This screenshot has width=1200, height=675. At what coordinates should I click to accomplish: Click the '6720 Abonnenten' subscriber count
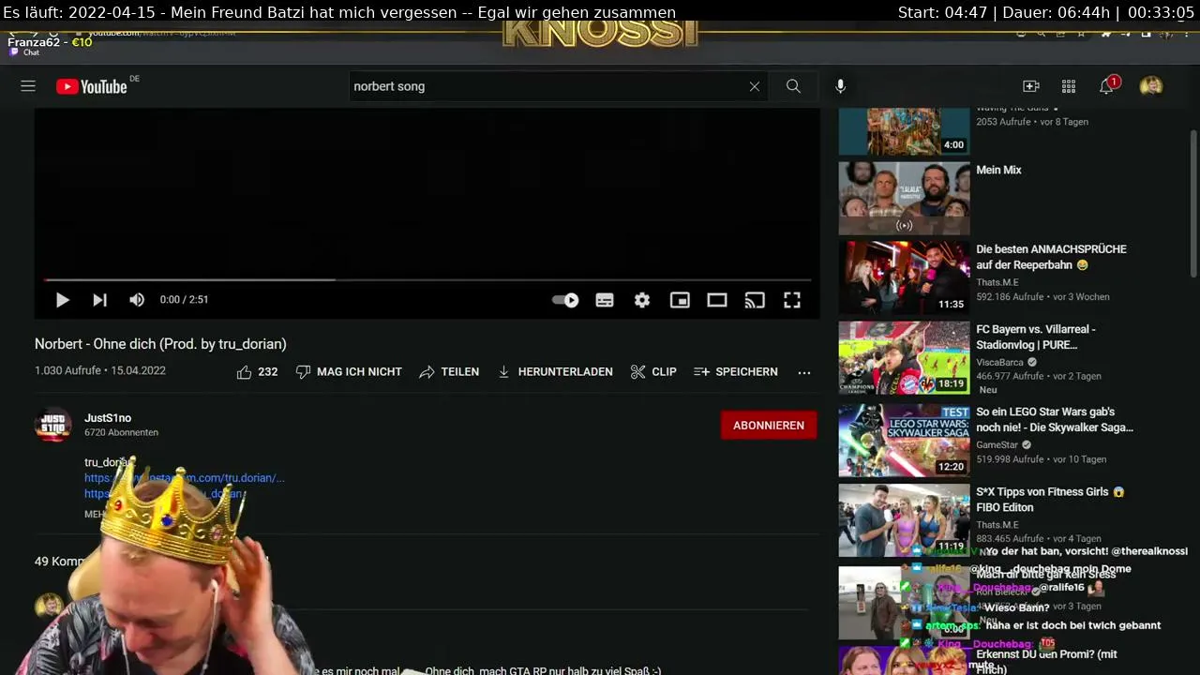(x=121, y=433)
